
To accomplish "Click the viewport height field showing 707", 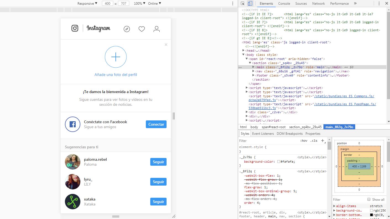I will coord(124,4).
